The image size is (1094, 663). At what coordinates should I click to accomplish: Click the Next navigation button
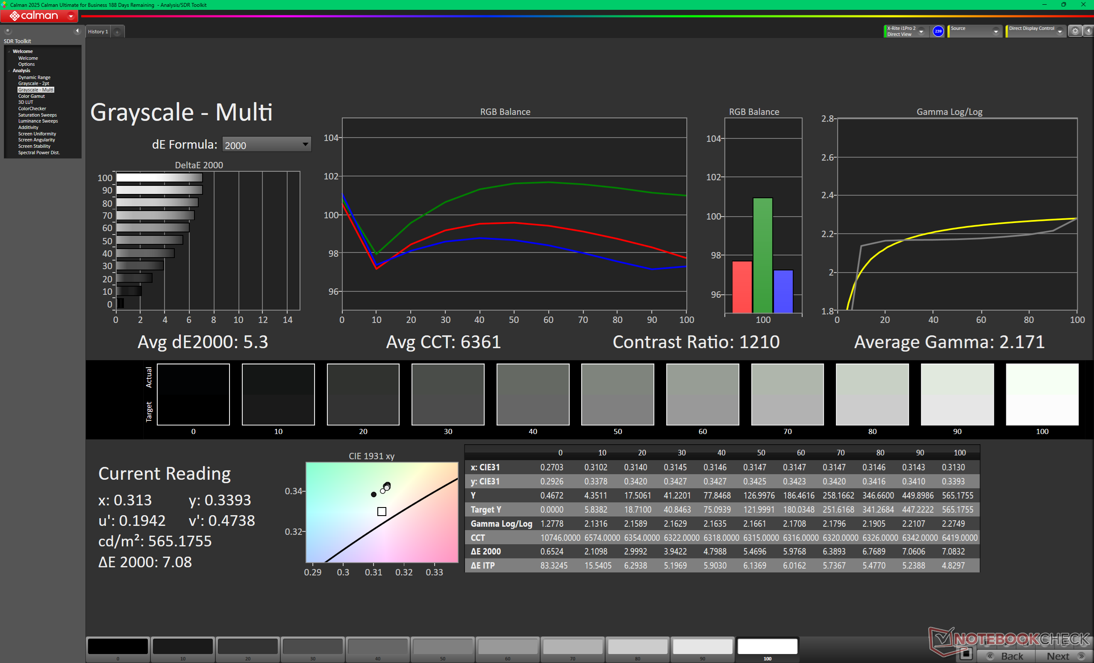coord(1063,656)
